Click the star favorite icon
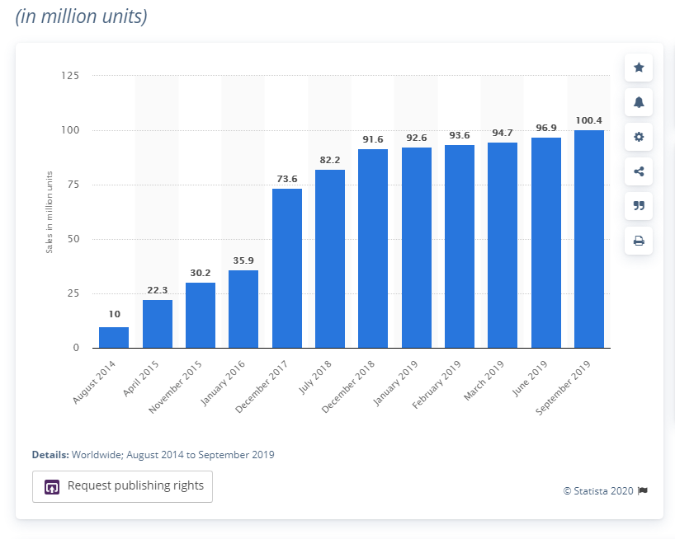This screenshot has height=539, width=675. pos(638,68)
